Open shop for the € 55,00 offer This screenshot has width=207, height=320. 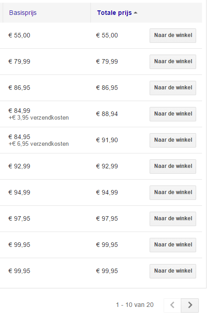[173, 36]
